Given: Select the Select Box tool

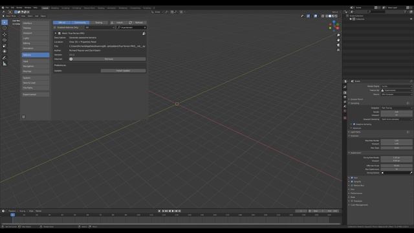Looking at the screenshot, I should point(5,23).
